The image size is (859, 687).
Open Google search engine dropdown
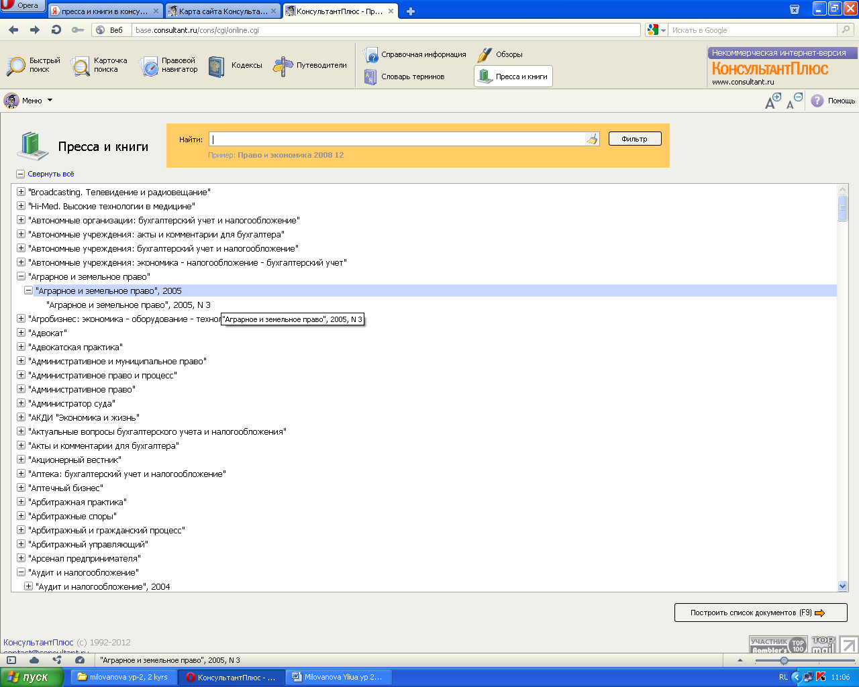(656, 30)
